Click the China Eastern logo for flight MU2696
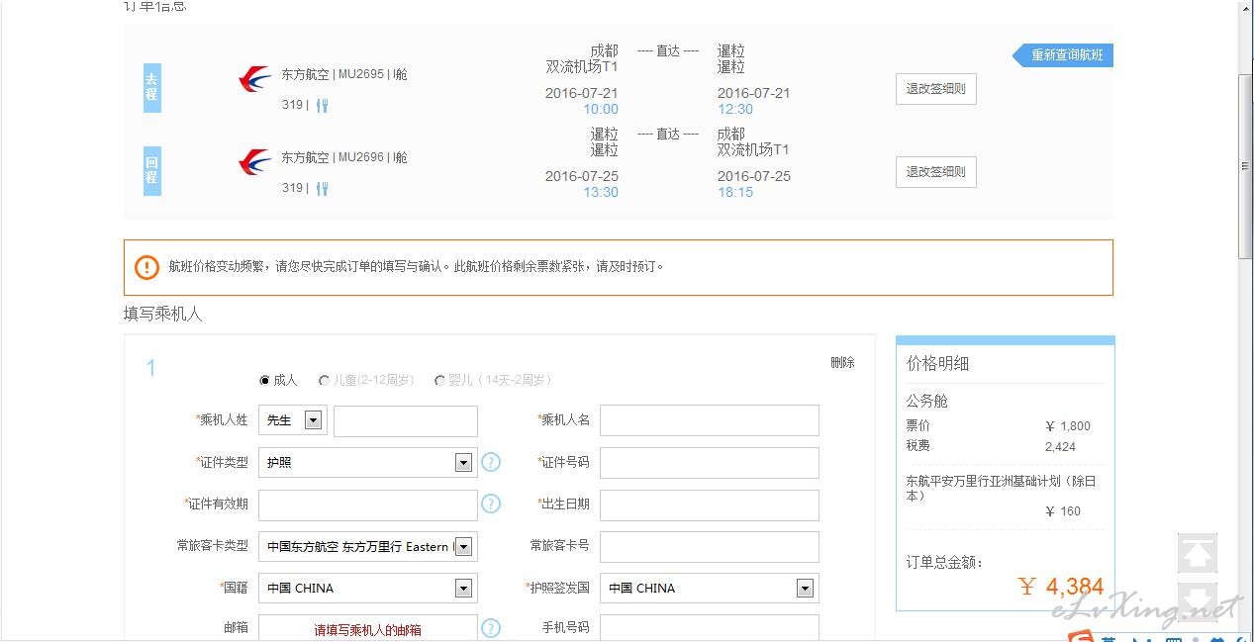This screenshot has height=642, width=1254. [255, 162]
